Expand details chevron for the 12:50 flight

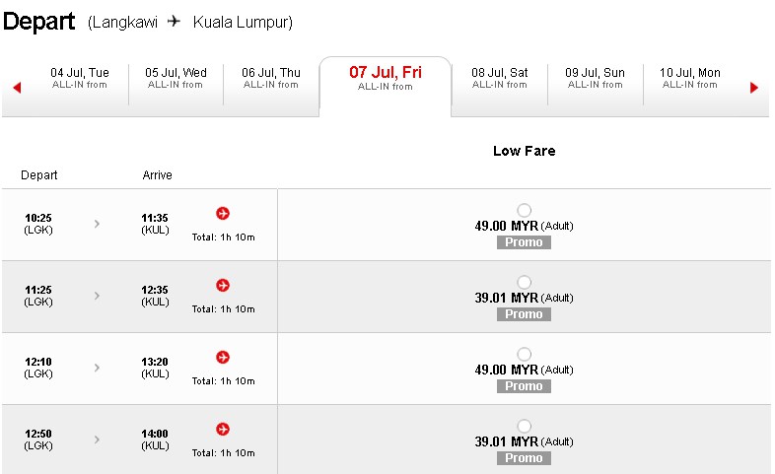click(x=97, y=440)
